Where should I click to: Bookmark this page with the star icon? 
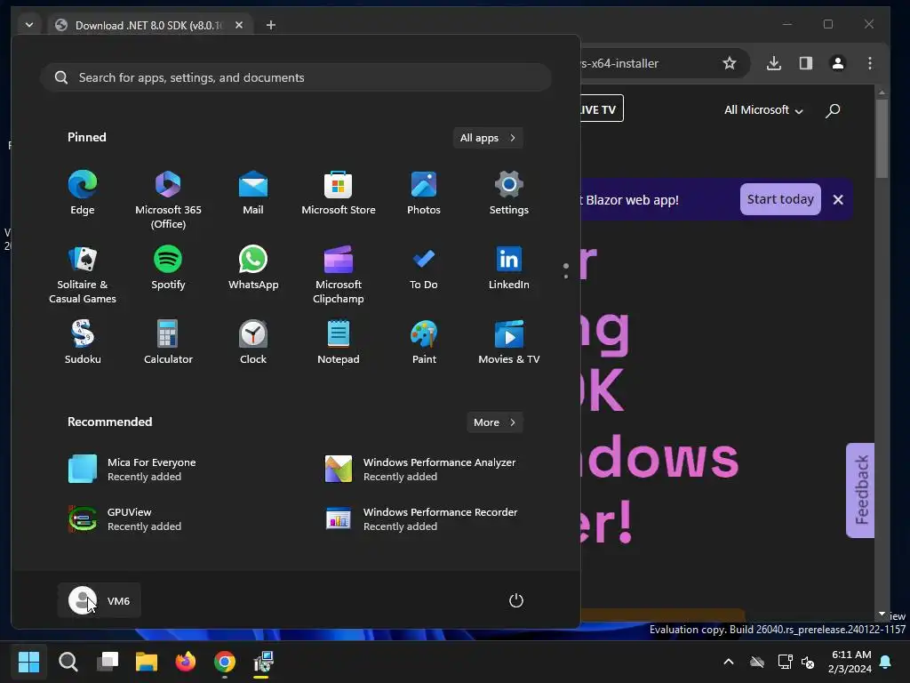[730, 63]
